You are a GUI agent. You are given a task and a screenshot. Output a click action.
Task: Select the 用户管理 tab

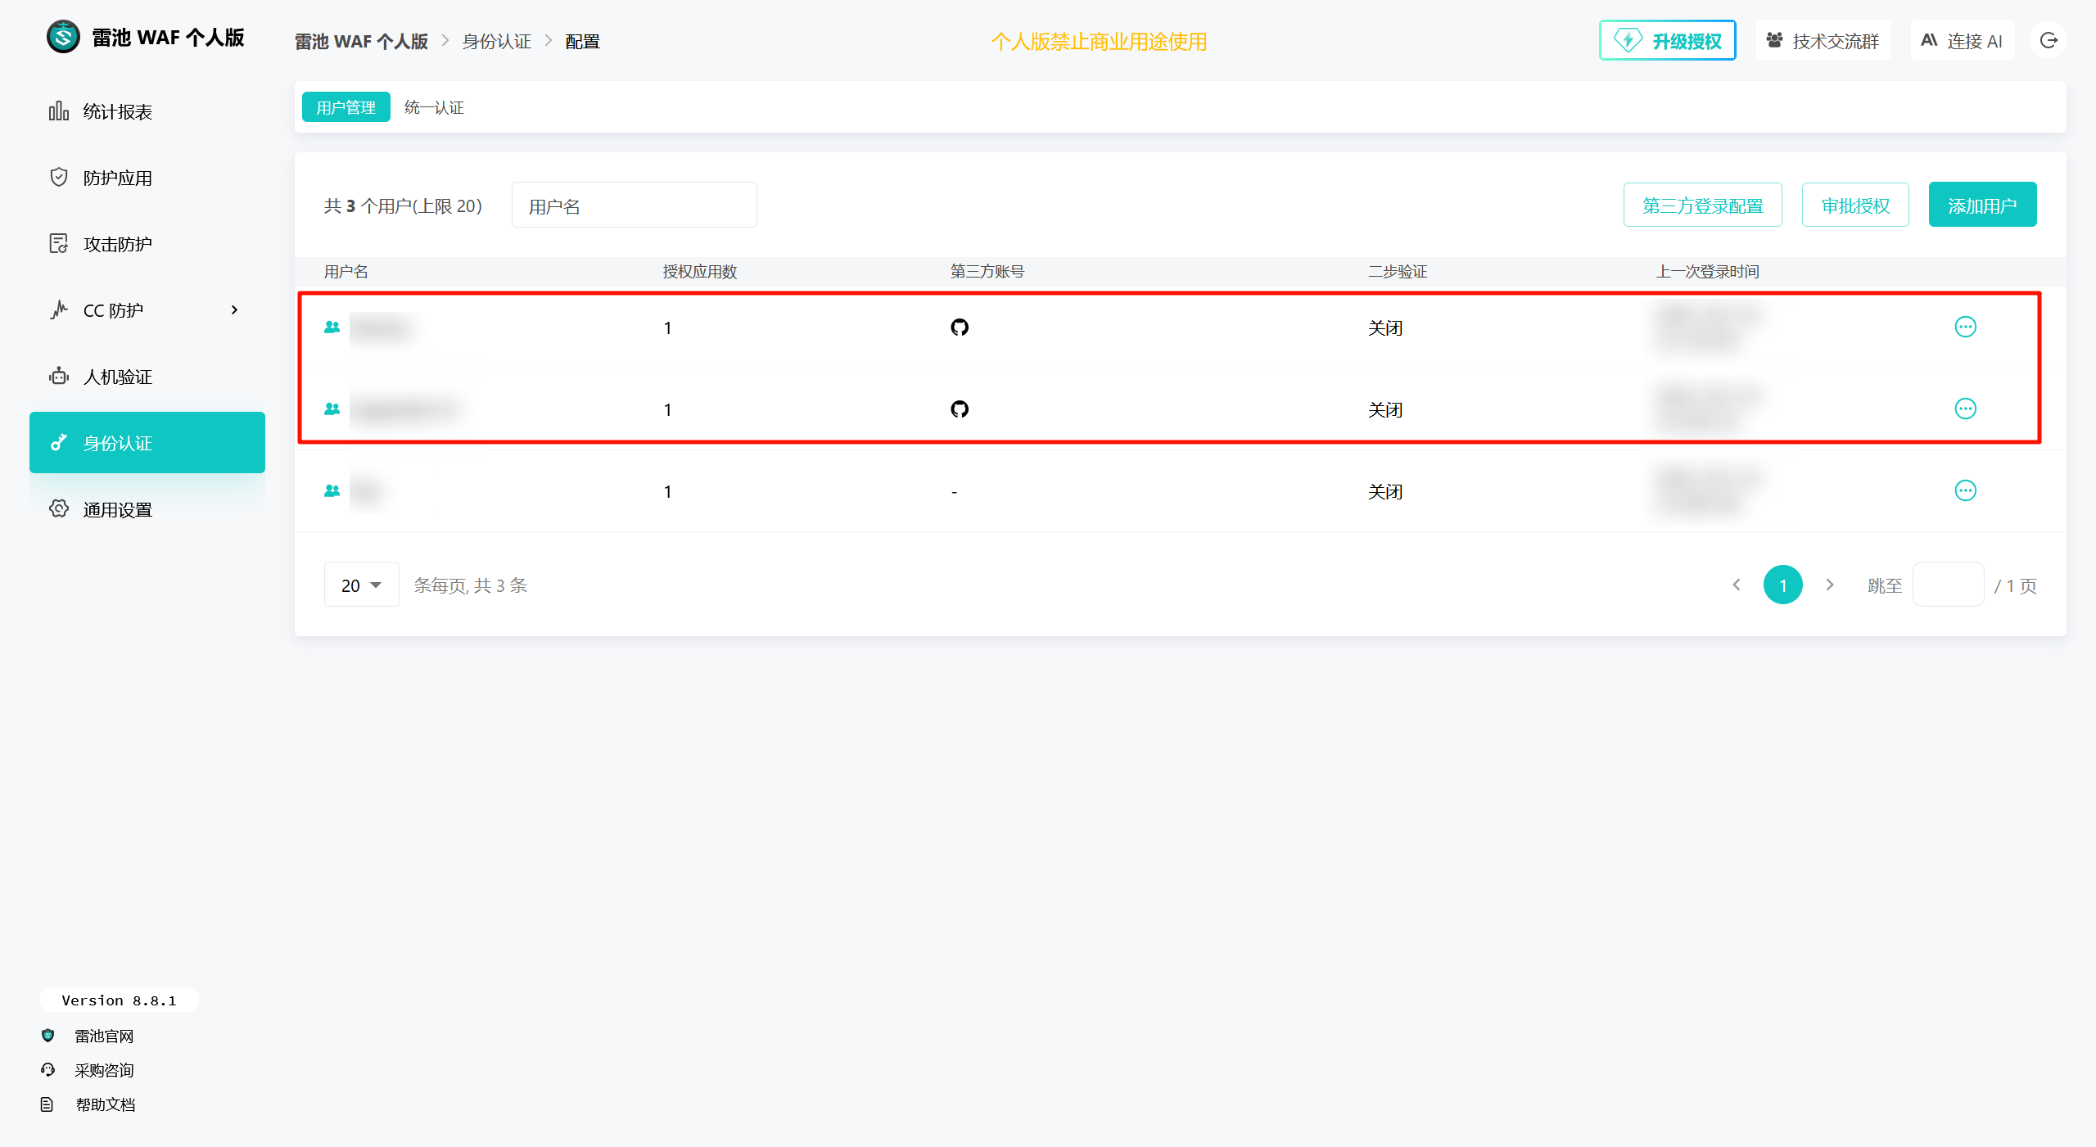tap(346, 107)
